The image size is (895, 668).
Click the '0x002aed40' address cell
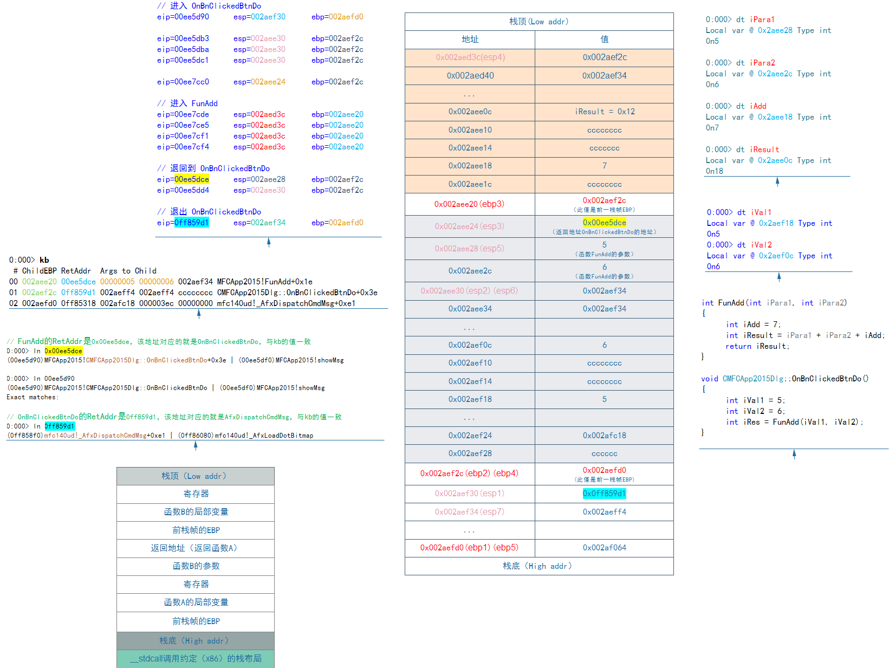click(x=470, y=76)
